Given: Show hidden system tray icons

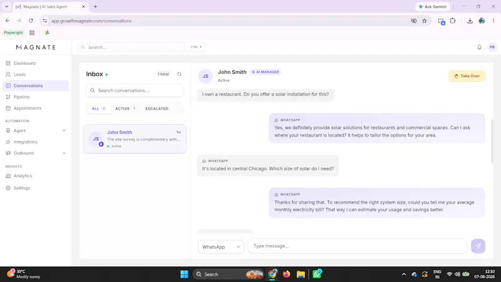Looking at the screenshot, I should click(x=404, y=274).
